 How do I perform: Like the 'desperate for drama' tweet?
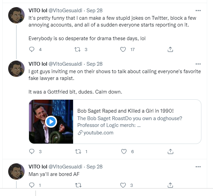(x=124, y=49)
